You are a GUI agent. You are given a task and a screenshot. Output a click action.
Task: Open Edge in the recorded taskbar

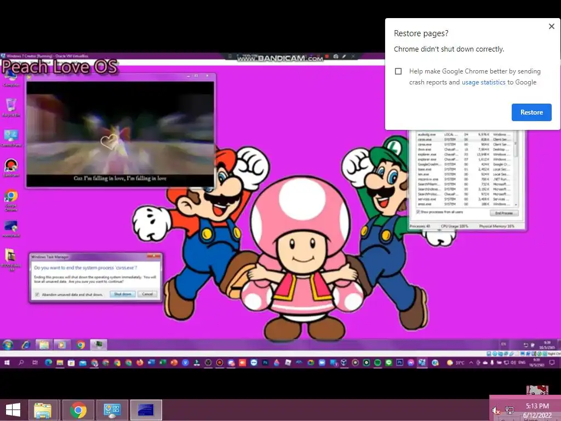pos(48,363)
